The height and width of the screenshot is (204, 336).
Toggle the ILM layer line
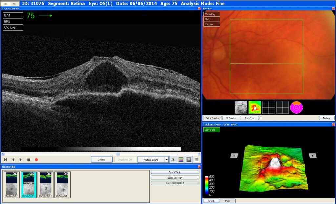tap(13, 15)
